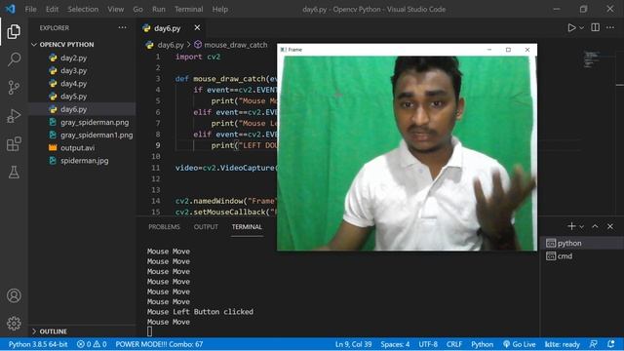Change indentation via Spaces: 4
This screenshot has height=351, width=624.
395,344
